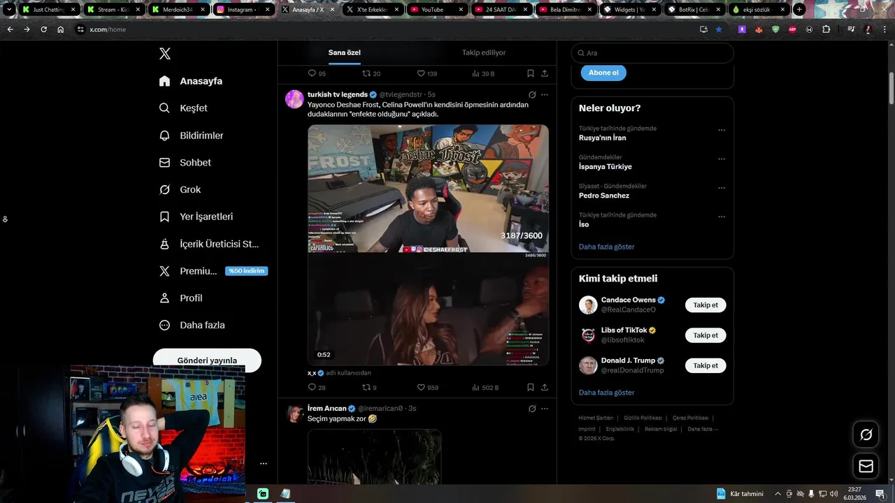Open options for İso trend
895x503 pixels.
(722, 217)
